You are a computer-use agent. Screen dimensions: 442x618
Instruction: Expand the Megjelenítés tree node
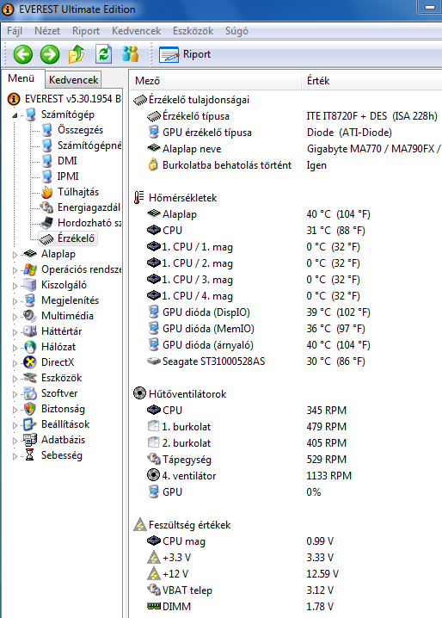click(x=15, y=301)
